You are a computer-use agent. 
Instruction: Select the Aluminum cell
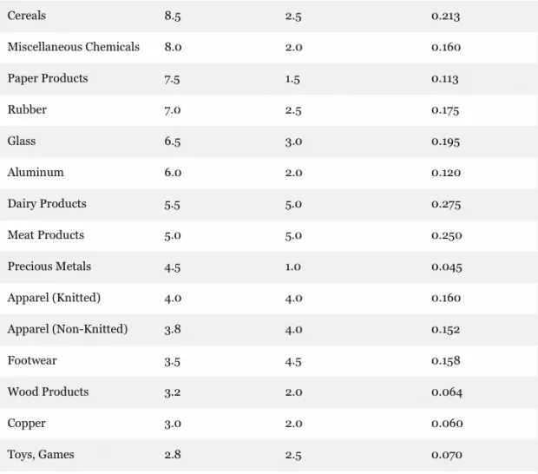tap(36, 172)
